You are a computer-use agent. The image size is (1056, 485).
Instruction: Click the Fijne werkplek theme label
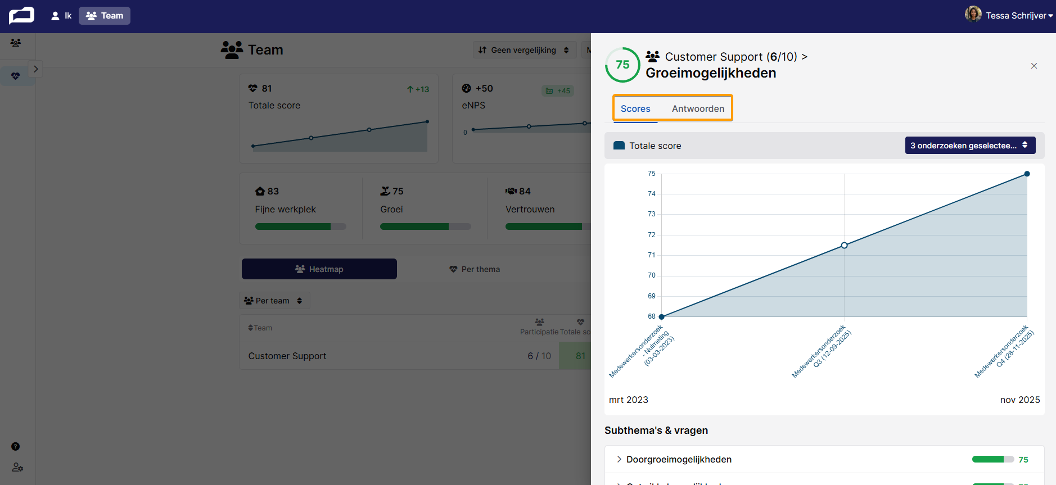point(286,209)
